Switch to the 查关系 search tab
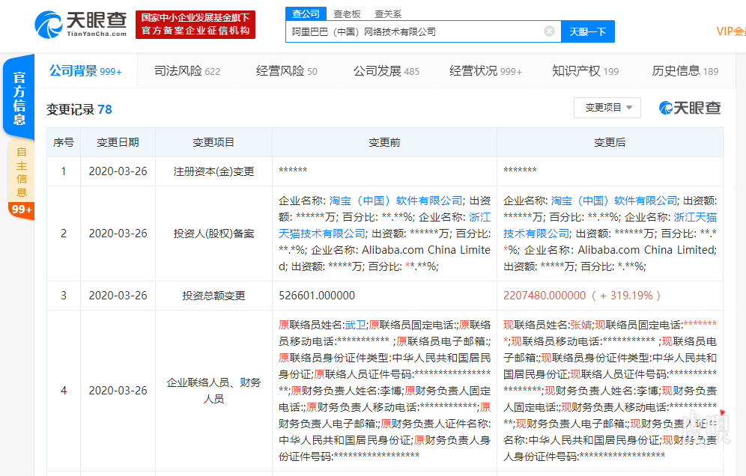Viewport: 746px width, 476px height. (388, 13)
